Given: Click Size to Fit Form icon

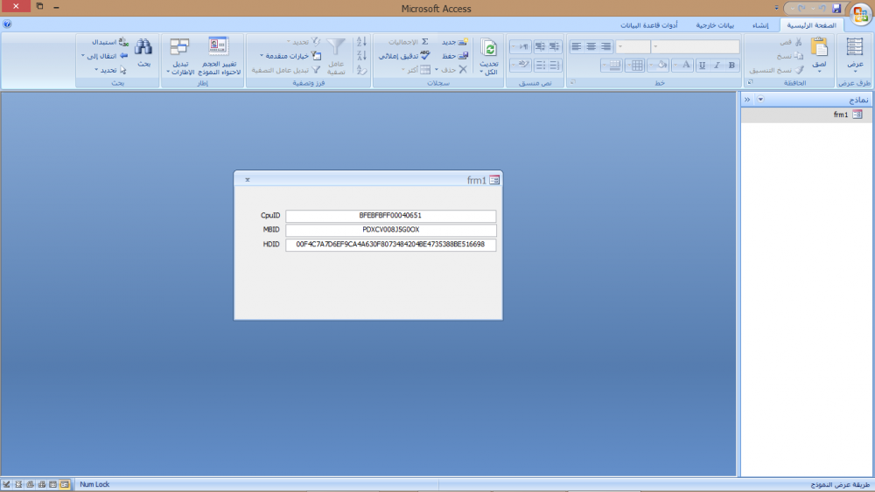Looking at the screenshot, I should point(218,47).
